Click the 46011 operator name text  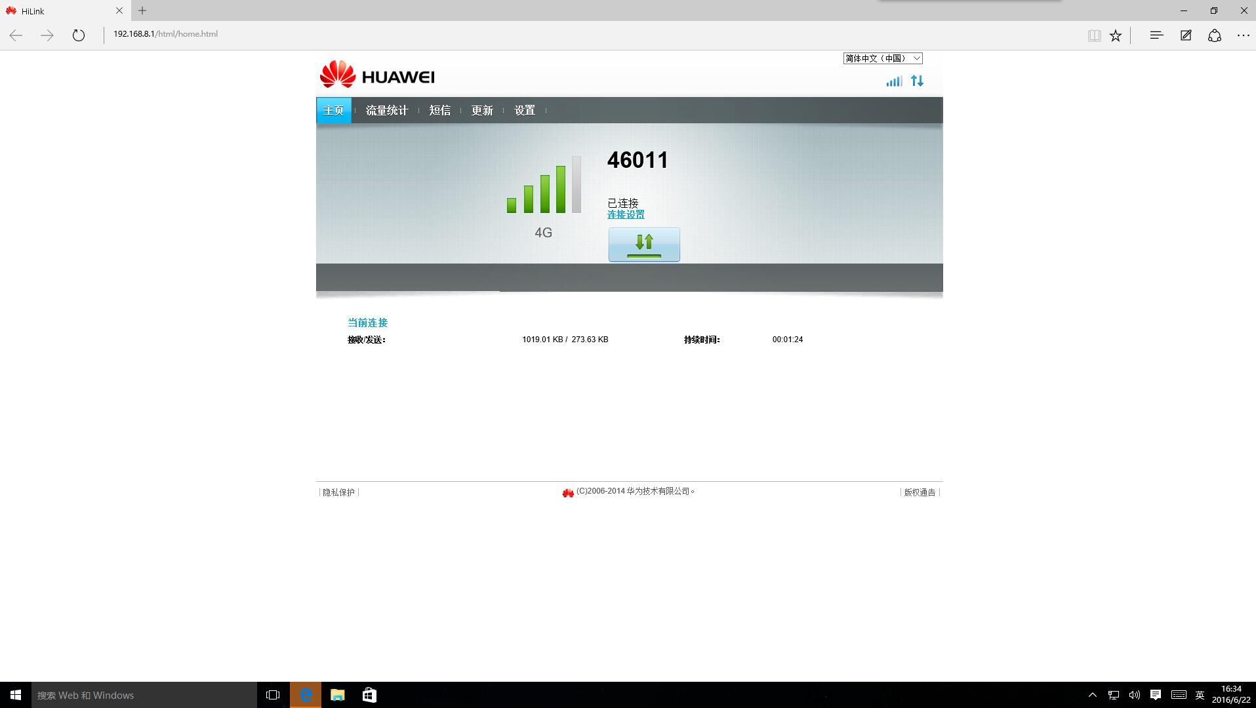coord(638,160)
